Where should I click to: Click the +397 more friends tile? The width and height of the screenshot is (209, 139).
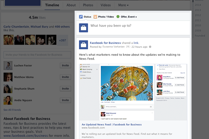click(x=63, y=40)
